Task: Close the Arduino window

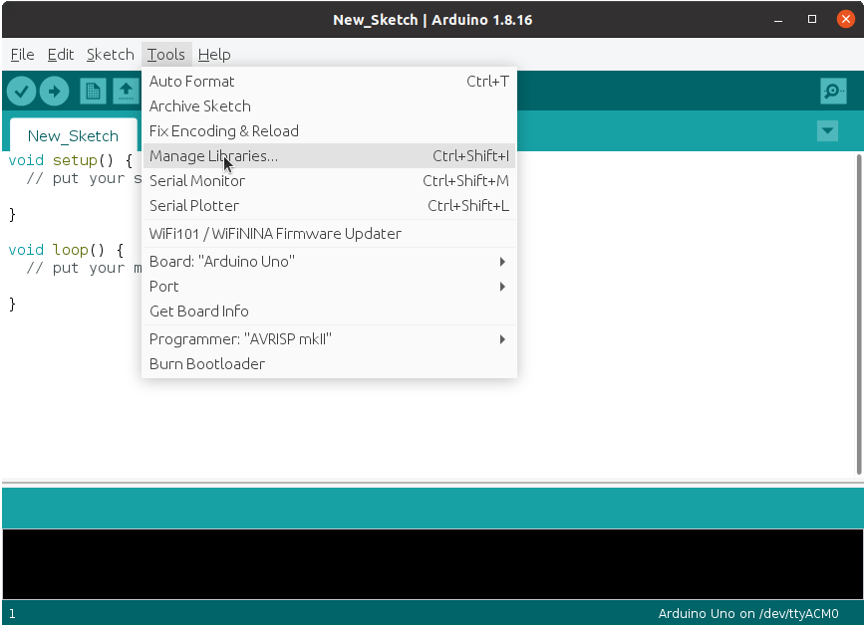Action: point(845,19)
